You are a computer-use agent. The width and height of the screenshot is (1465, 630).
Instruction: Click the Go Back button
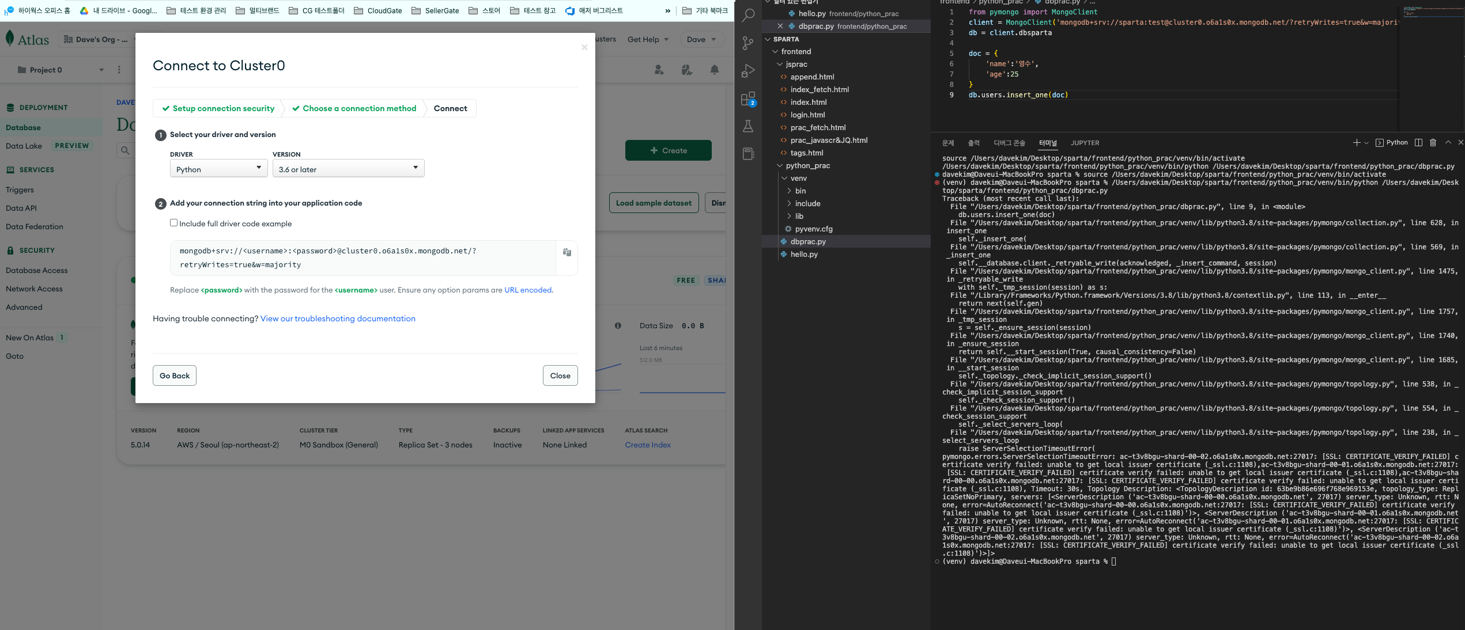pos(175,375)
